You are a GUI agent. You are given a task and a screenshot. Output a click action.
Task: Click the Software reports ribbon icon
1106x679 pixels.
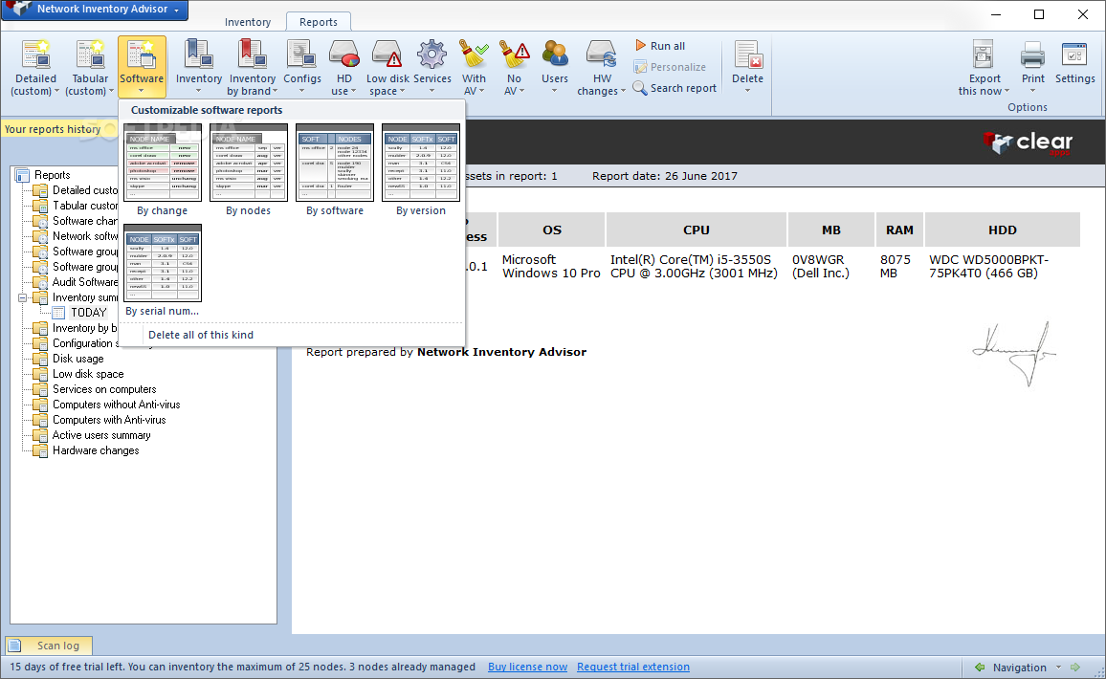click(142, 55)
